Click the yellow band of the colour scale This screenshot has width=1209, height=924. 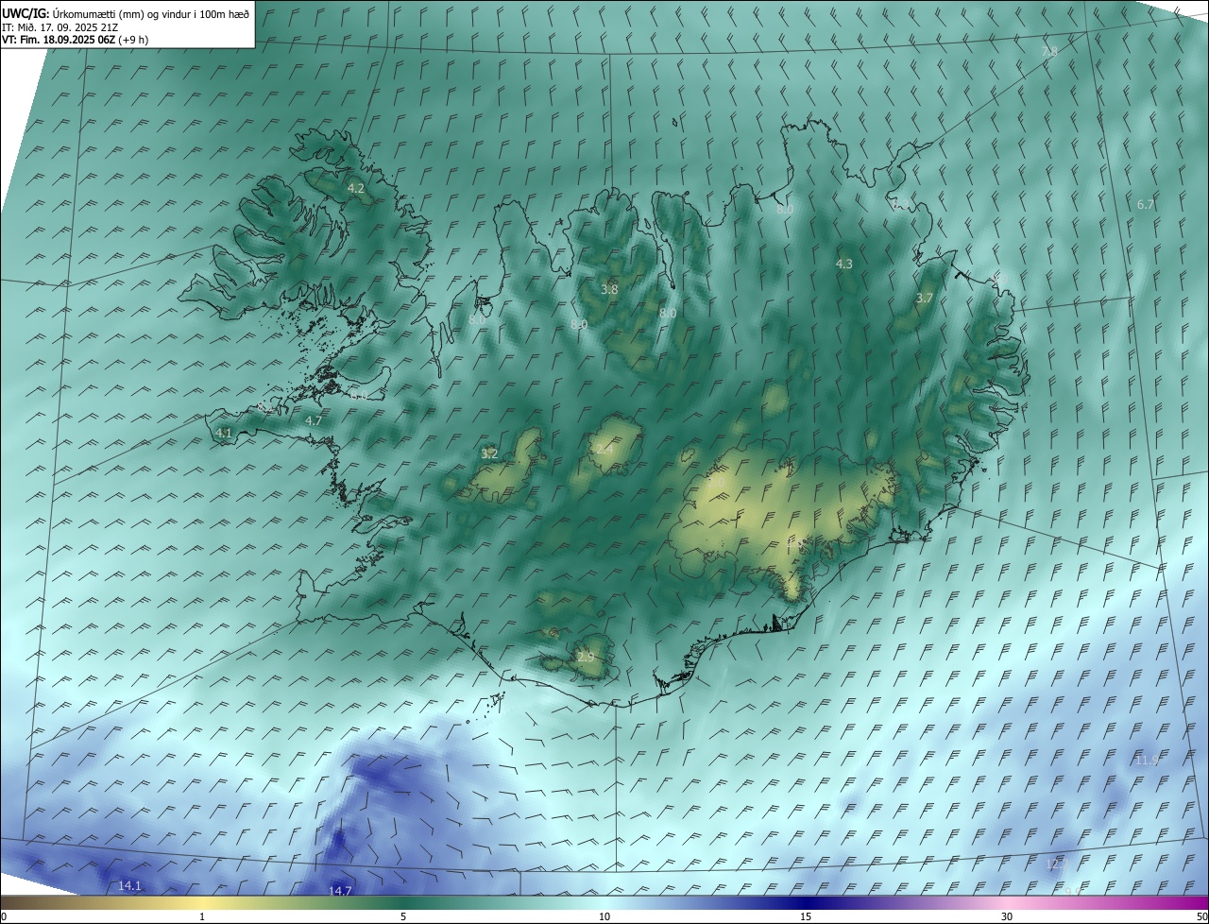point(201,903)
